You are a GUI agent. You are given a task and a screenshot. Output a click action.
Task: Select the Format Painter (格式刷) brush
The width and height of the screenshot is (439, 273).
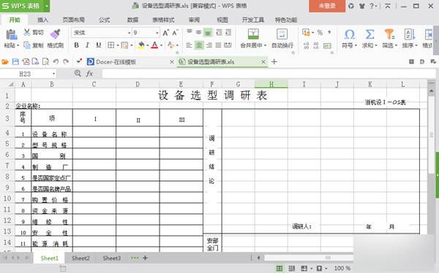tap(55, 34)
